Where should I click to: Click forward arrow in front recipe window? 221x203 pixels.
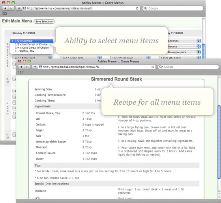click(x=27, y=67)
